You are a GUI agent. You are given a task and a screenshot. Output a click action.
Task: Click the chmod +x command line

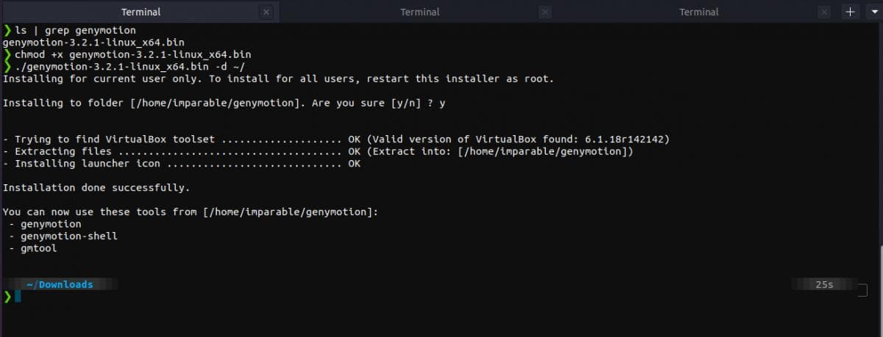coord(132,54)
